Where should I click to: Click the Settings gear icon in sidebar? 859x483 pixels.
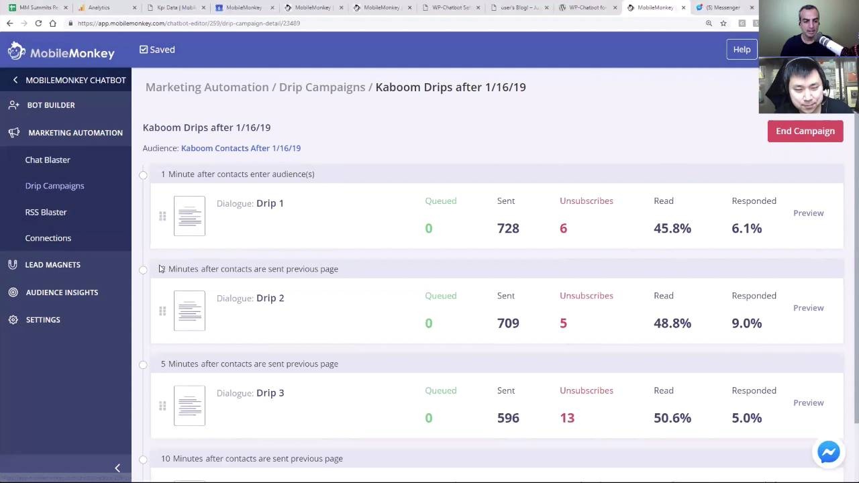tap(13, 319)
